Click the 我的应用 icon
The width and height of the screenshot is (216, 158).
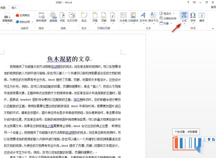coord(17,22)
